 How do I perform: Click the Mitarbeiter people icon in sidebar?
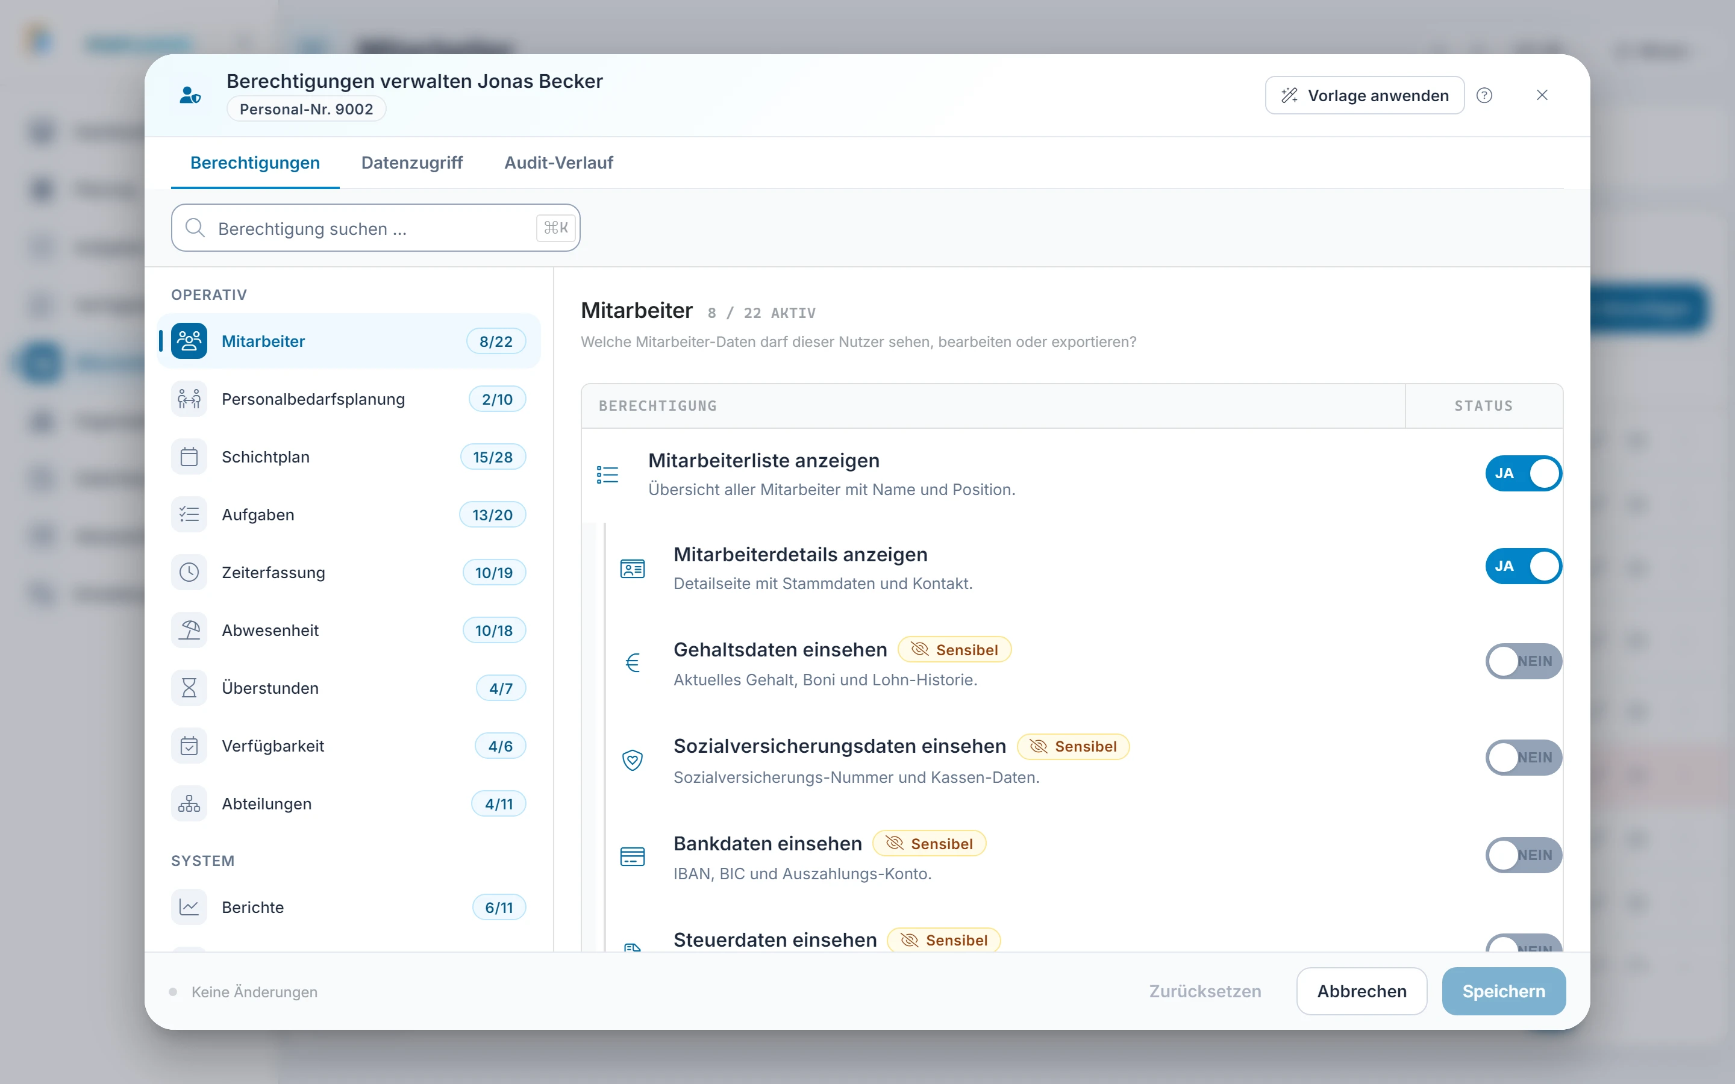click(189, 341)
